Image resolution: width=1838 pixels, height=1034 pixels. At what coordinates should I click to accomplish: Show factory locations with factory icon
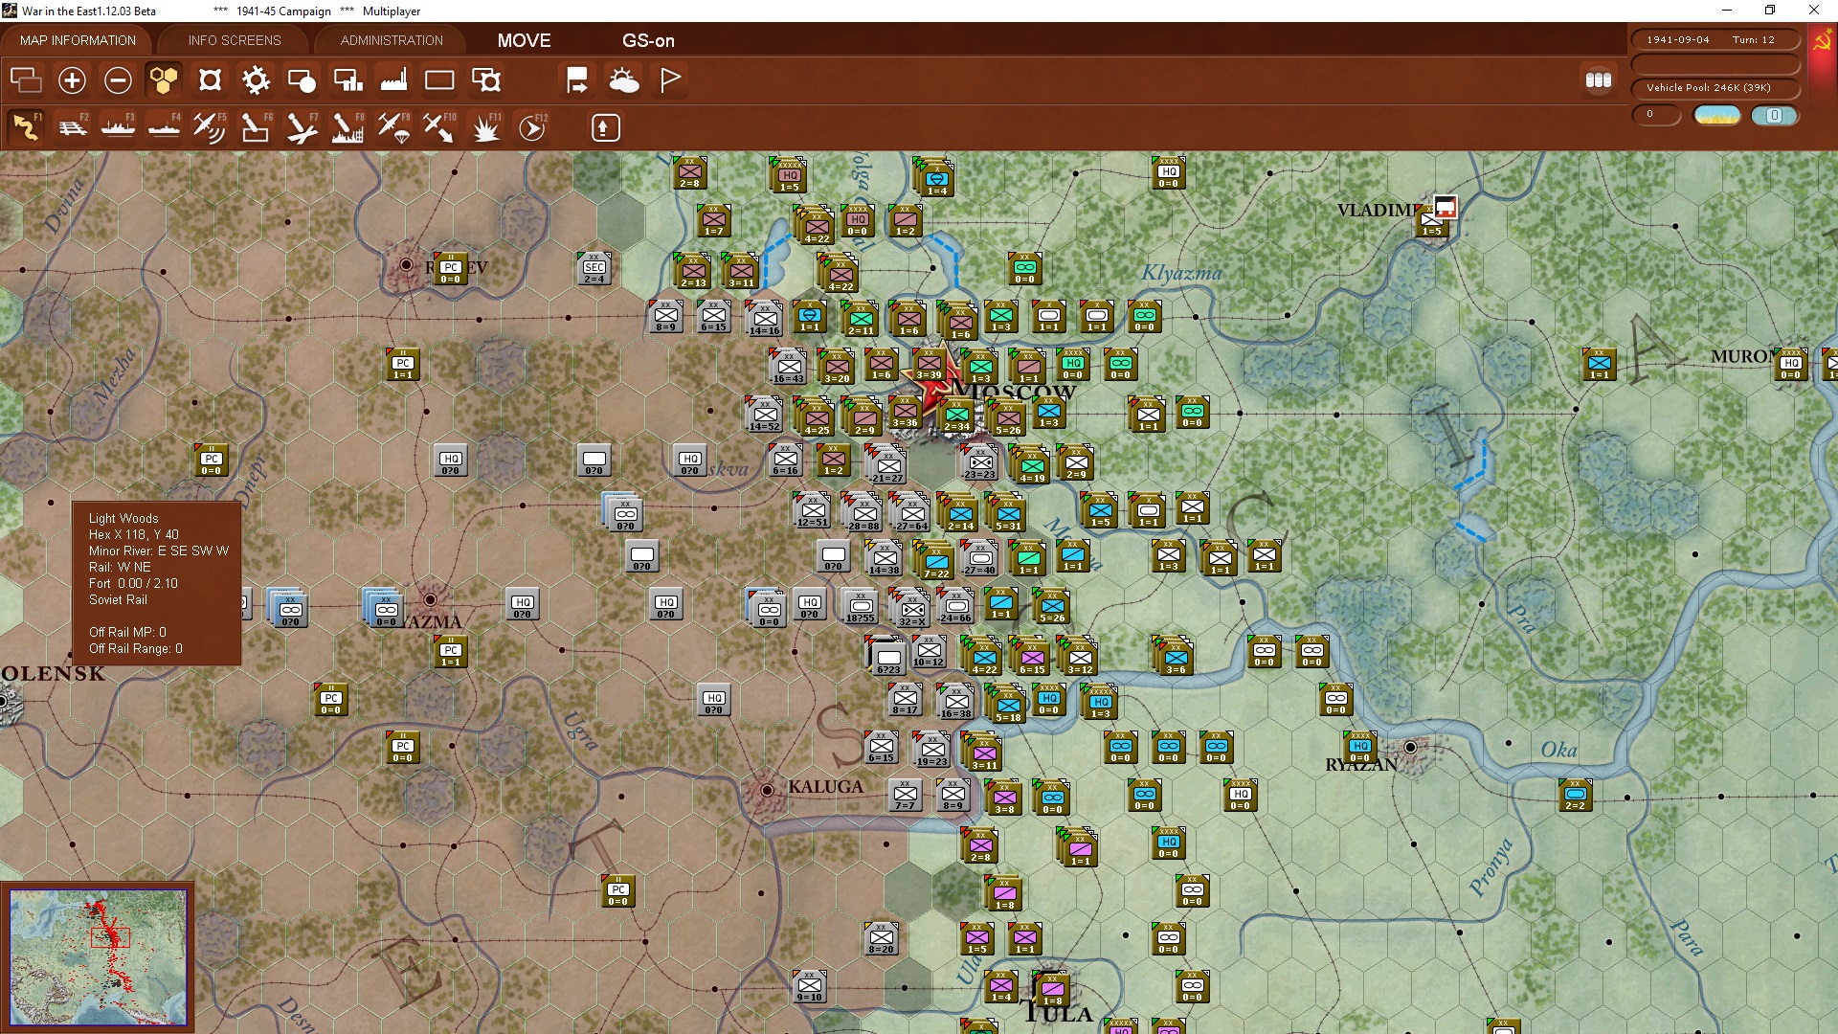point(393,80)
